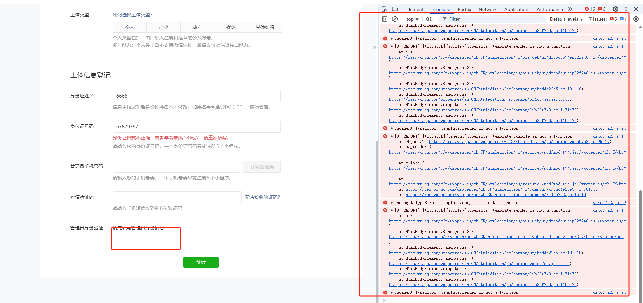Choose the 其他组织 subject type

tap(265, 27)
